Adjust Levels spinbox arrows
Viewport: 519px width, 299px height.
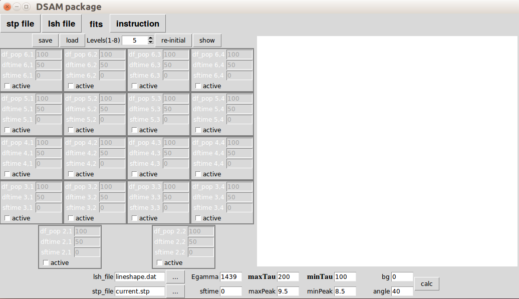pyautogui.click(x=151, y=41)
